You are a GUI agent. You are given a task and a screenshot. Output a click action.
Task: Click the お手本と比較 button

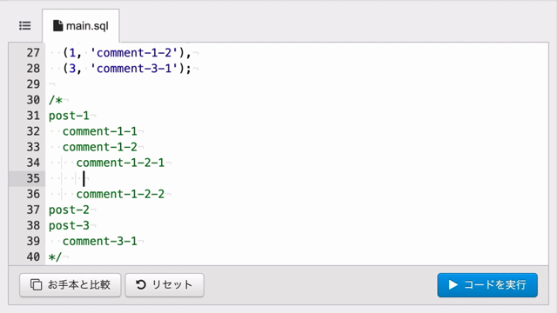[x=70, y=284]
